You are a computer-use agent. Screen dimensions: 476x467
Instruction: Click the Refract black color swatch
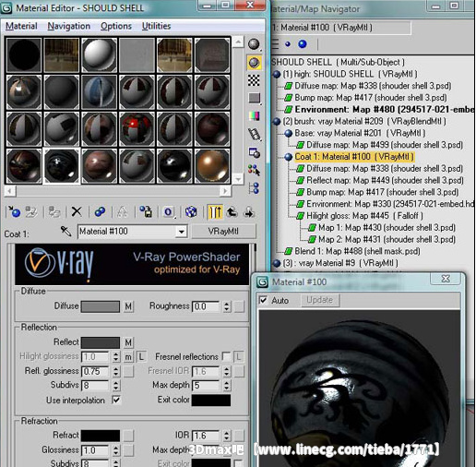click(101, 436)
